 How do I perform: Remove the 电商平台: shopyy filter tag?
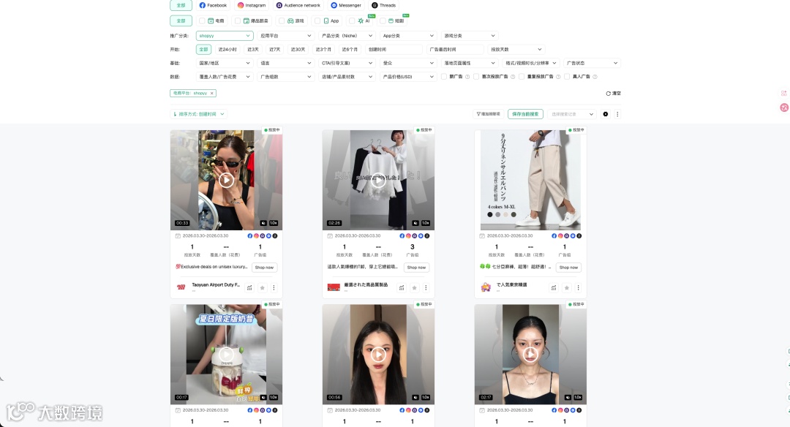[x=212, y=93]
